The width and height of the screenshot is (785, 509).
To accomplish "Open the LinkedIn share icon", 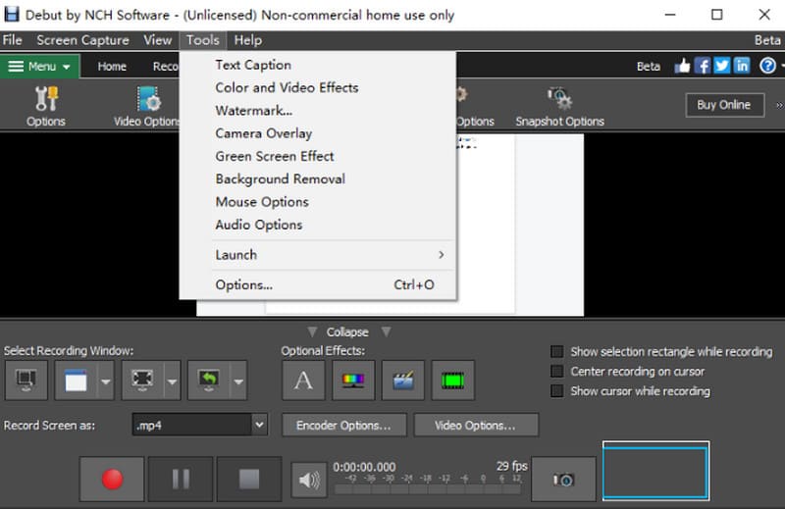I will [x=742, y=66].
